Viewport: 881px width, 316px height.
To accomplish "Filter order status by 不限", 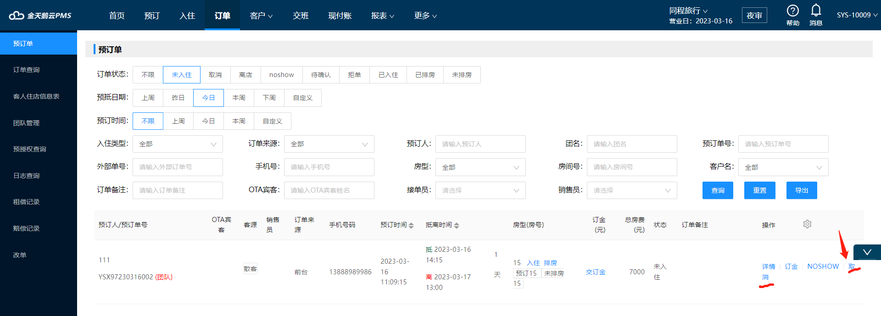I will point(148,75).
